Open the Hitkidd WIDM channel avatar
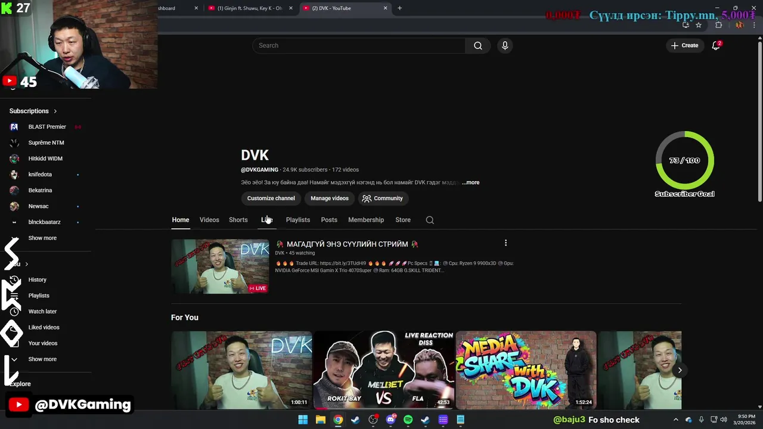This screenshot has height=429, width=763. point(14,158)
